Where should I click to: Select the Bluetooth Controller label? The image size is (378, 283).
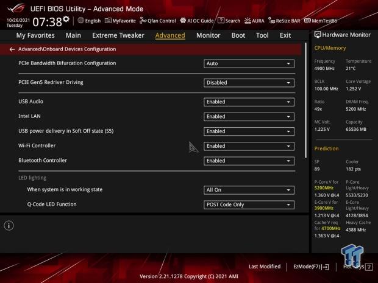tap(43, 160)
